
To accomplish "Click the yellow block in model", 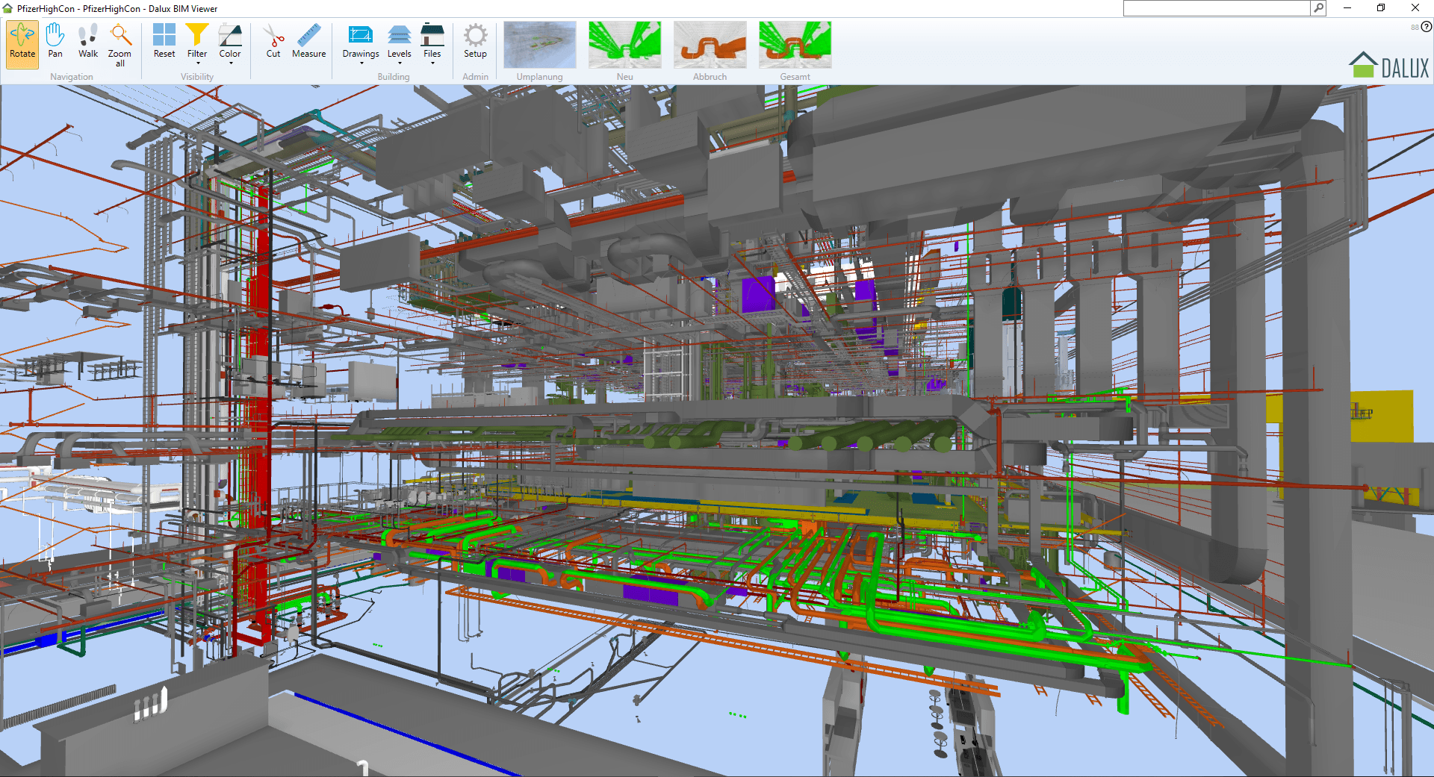I will [x=1382, y=416].
